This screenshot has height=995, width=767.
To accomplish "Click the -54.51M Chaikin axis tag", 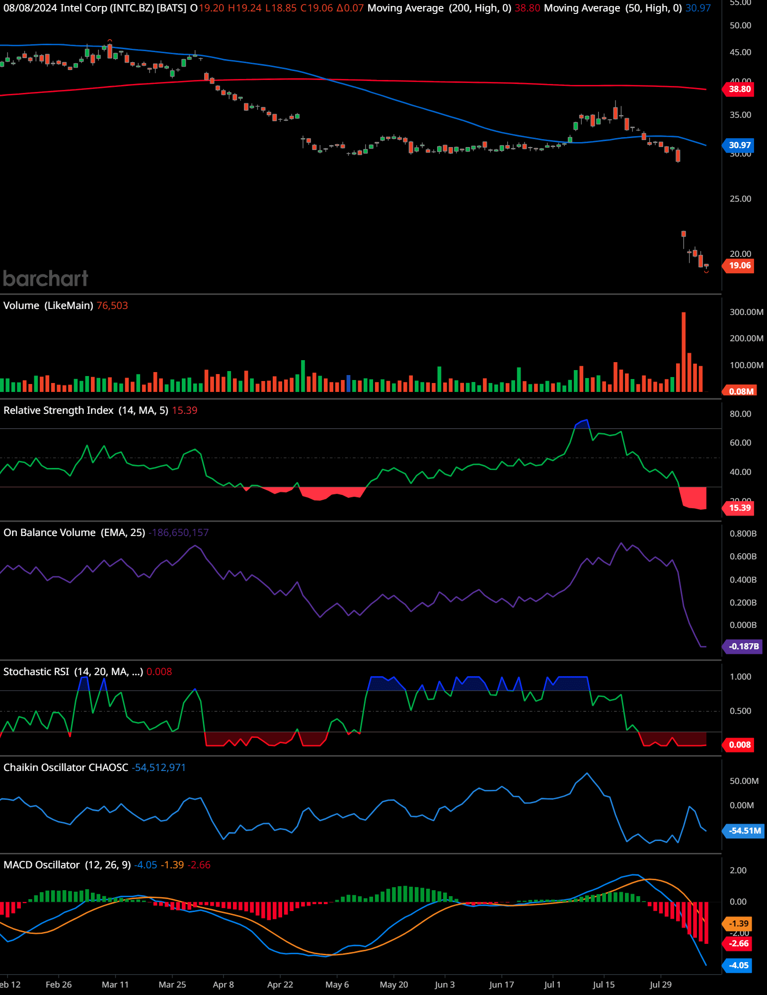I will tap(744, 831).
